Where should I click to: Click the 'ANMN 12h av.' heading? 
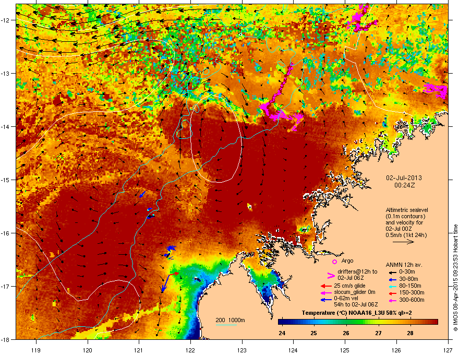(404, 265)
